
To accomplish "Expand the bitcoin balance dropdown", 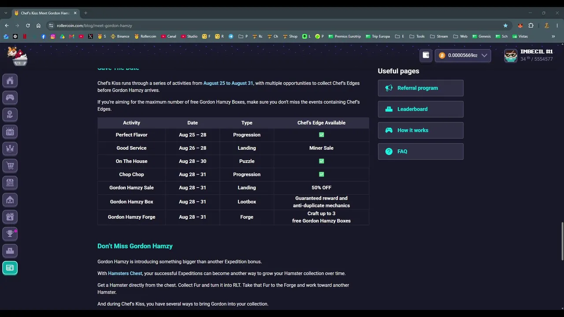I will point(463,55).
